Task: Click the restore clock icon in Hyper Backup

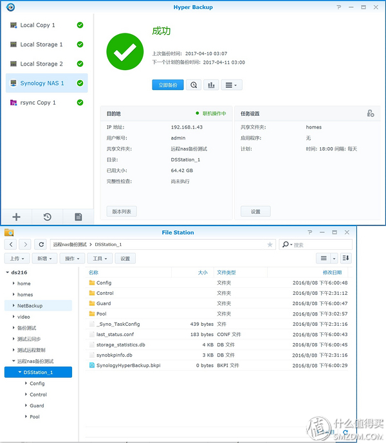Action: 48,217
